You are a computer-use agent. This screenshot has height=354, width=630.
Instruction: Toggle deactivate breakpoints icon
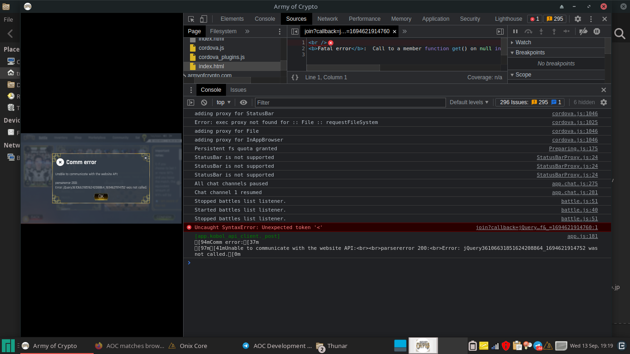coord(583,31)
